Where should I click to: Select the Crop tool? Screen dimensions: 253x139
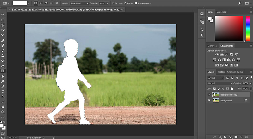pyautogui.click(x=3, y=35)
